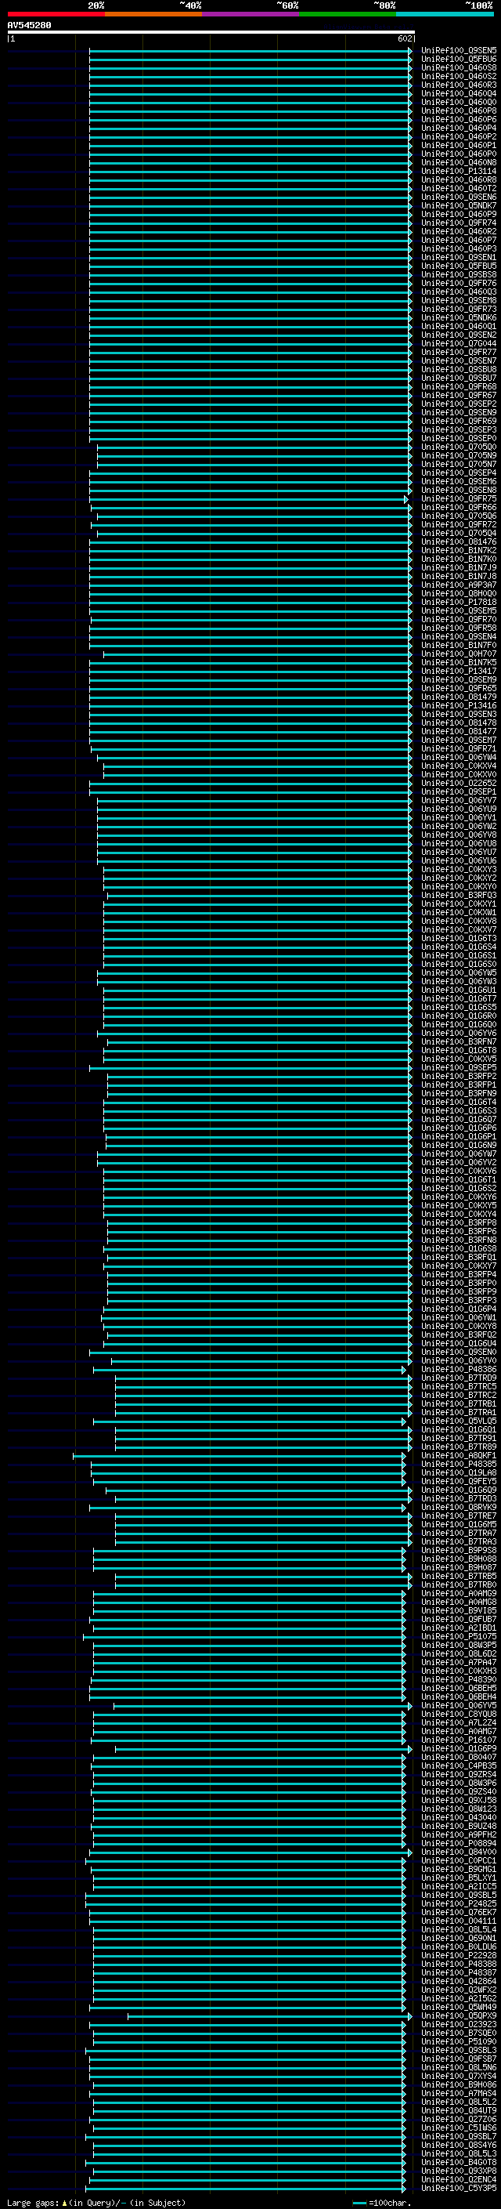The width and height of the screenshot is (501, 2209).
Task: Click the white query length bar
Action: tap(211, 33)
